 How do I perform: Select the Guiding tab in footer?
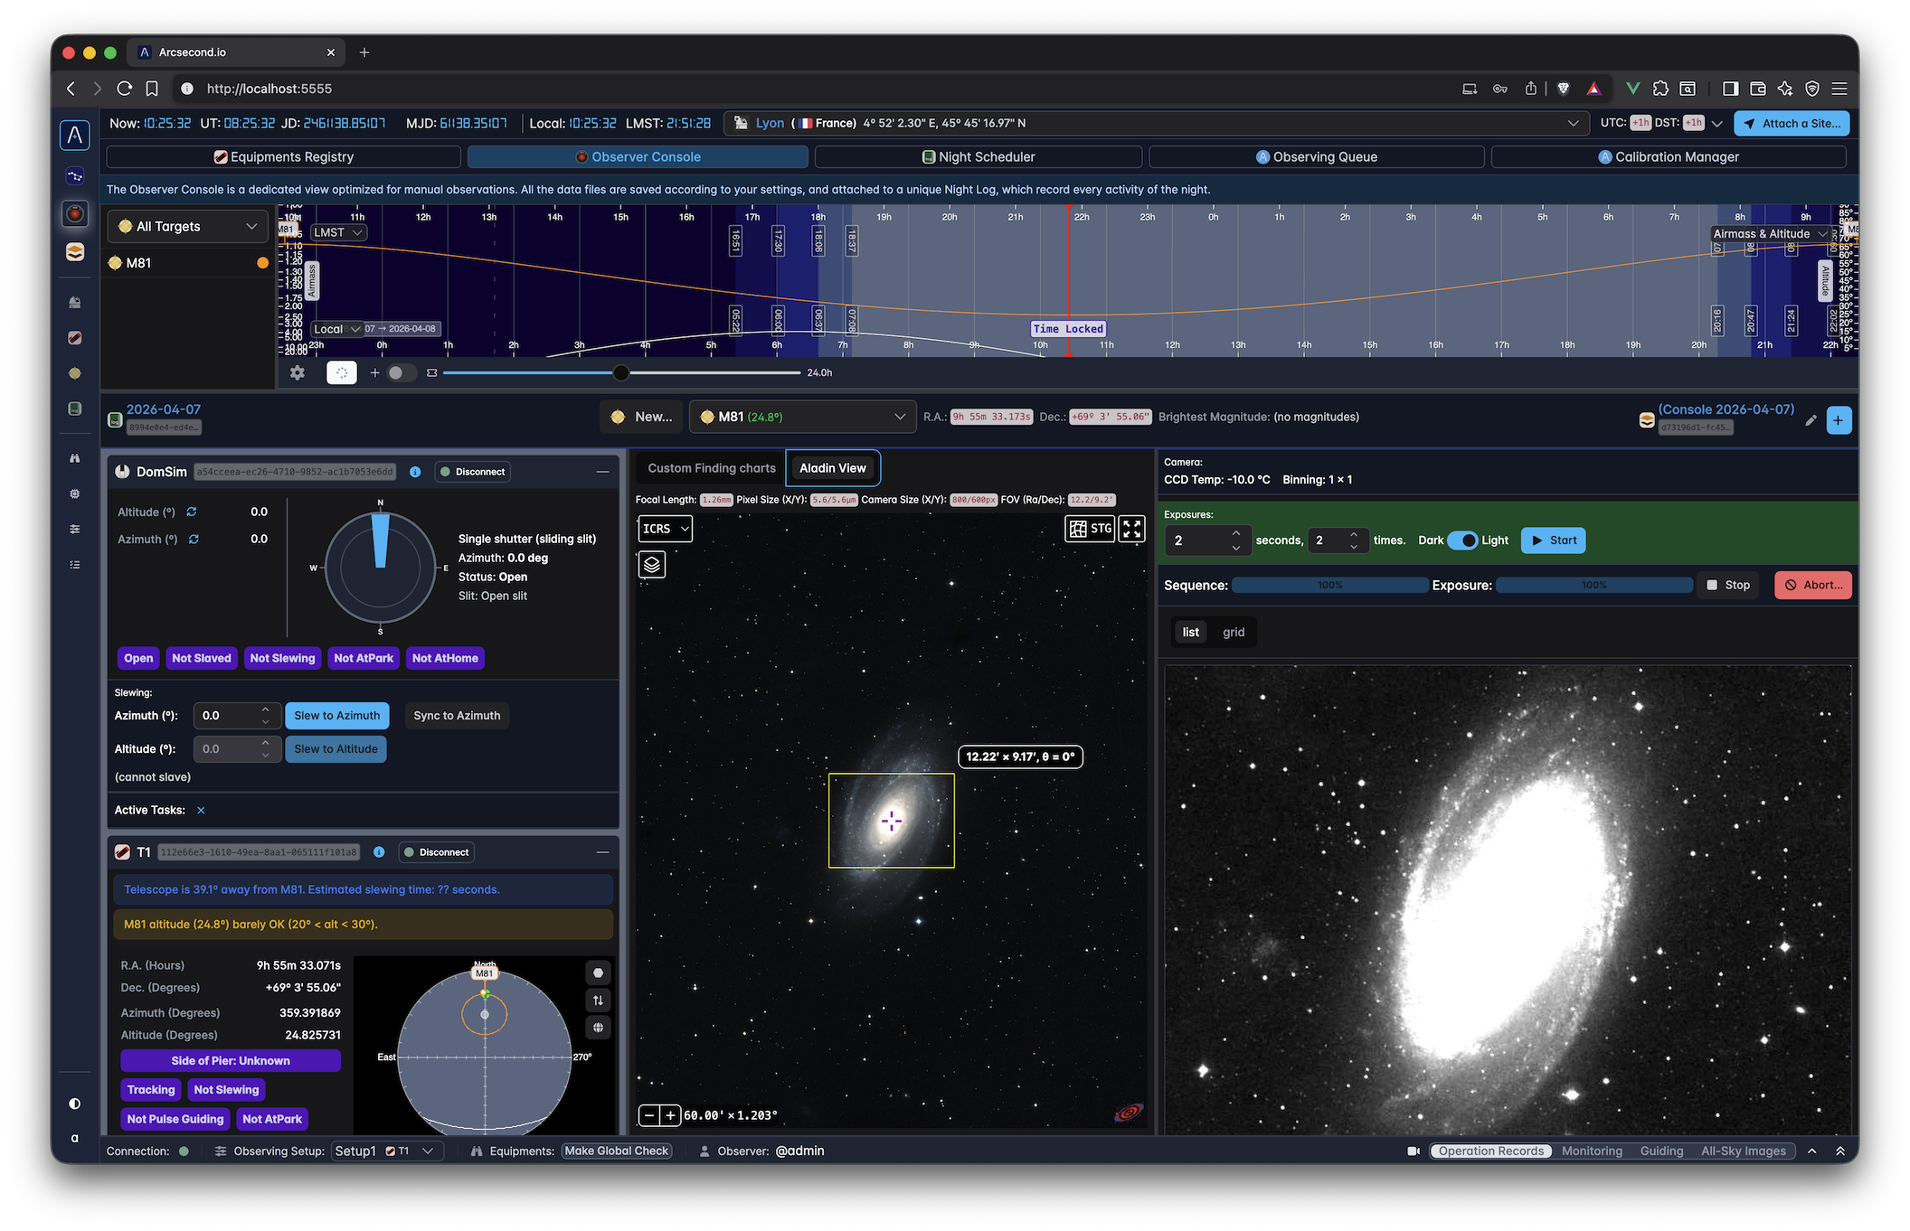[1661, 1151]
